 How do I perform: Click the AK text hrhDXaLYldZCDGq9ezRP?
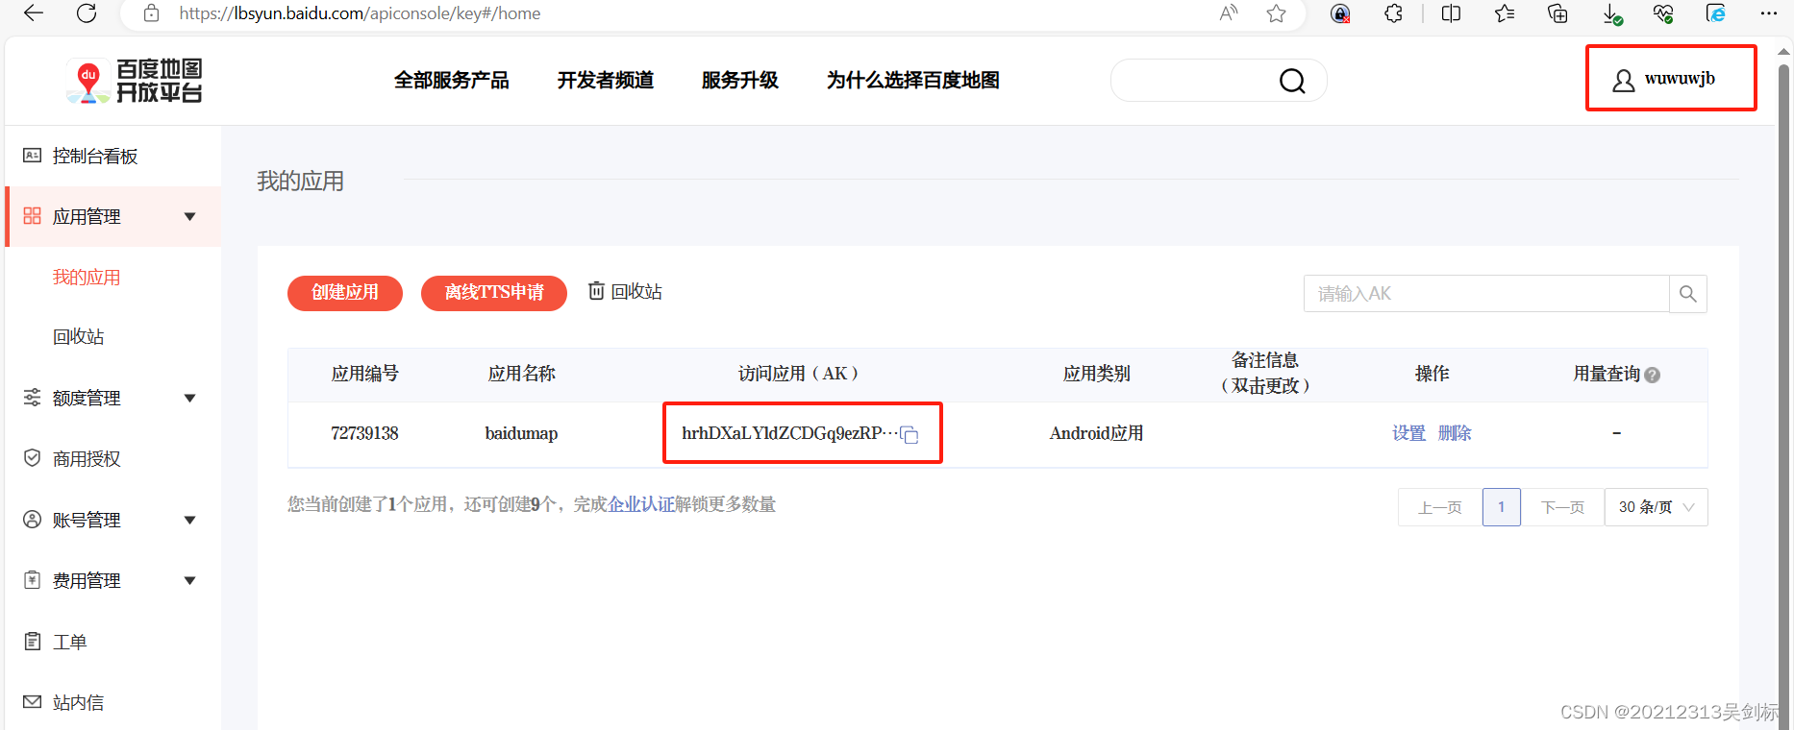pyautogui.click(x=789, y=433)
